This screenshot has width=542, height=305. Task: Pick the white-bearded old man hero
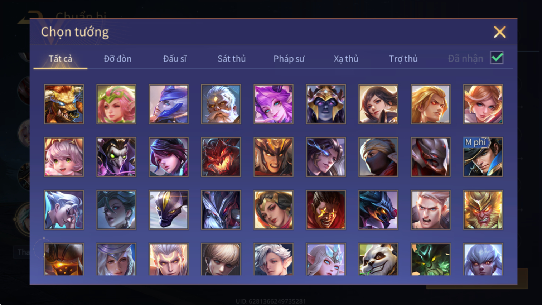pyautogui.click(x=221, y=104)
